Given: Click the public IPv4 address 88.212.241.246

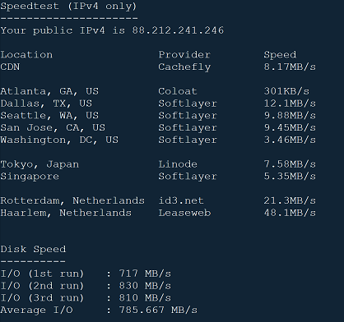Looking at the screenshot, I should point(178,30).
